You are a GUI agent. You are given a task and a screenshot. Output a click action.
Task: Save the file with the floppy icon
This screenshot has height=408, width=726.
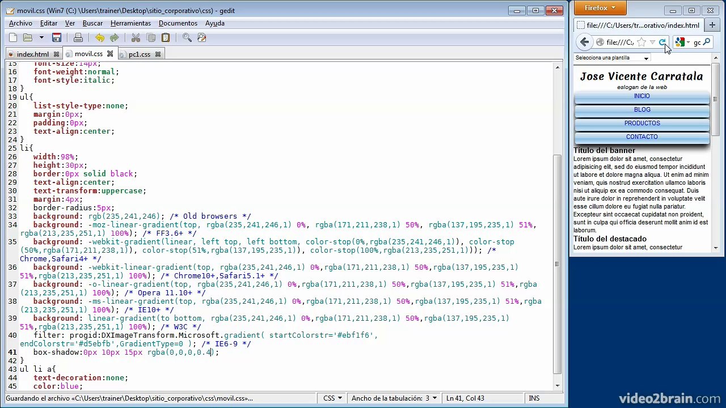pos(57,38)
